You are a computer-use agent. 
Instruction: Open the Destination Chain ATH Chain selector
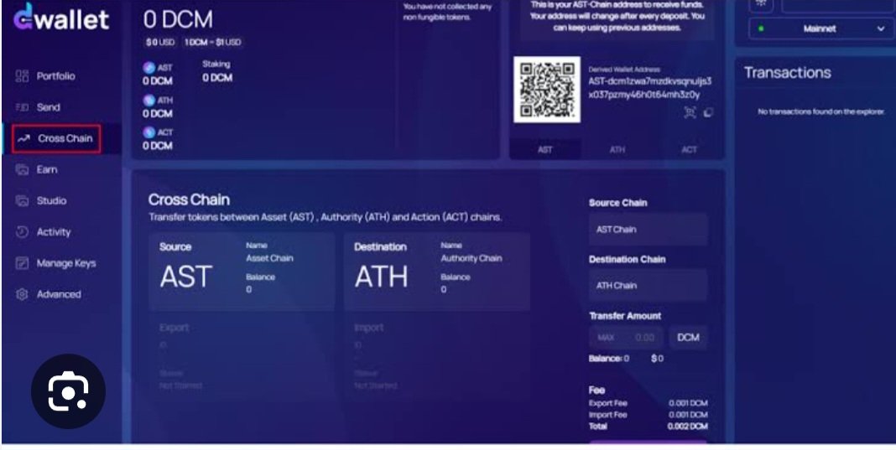pyautogui.click(x=648, y=285)
